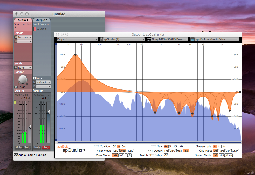Viewport: 255px width, 175px height.
Task: Set Clip Type to Asym
Action: coord(235,151)
